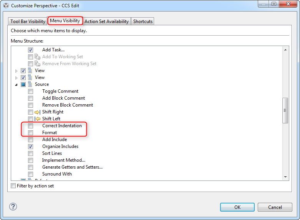Enable Filter by action set checkbox

pos(13,186)
